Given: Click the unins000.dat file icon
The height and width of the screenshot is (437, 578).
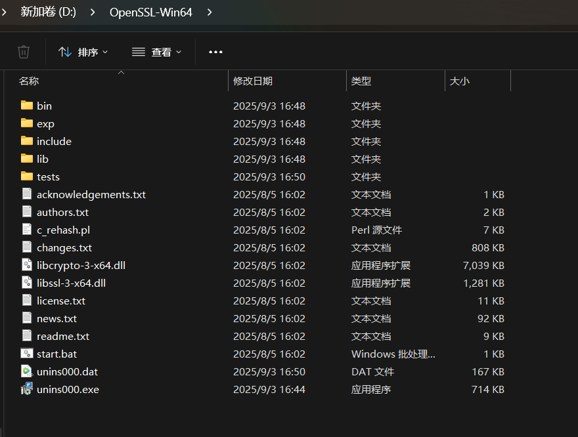Looking at the screenshot, I should 26,371.
